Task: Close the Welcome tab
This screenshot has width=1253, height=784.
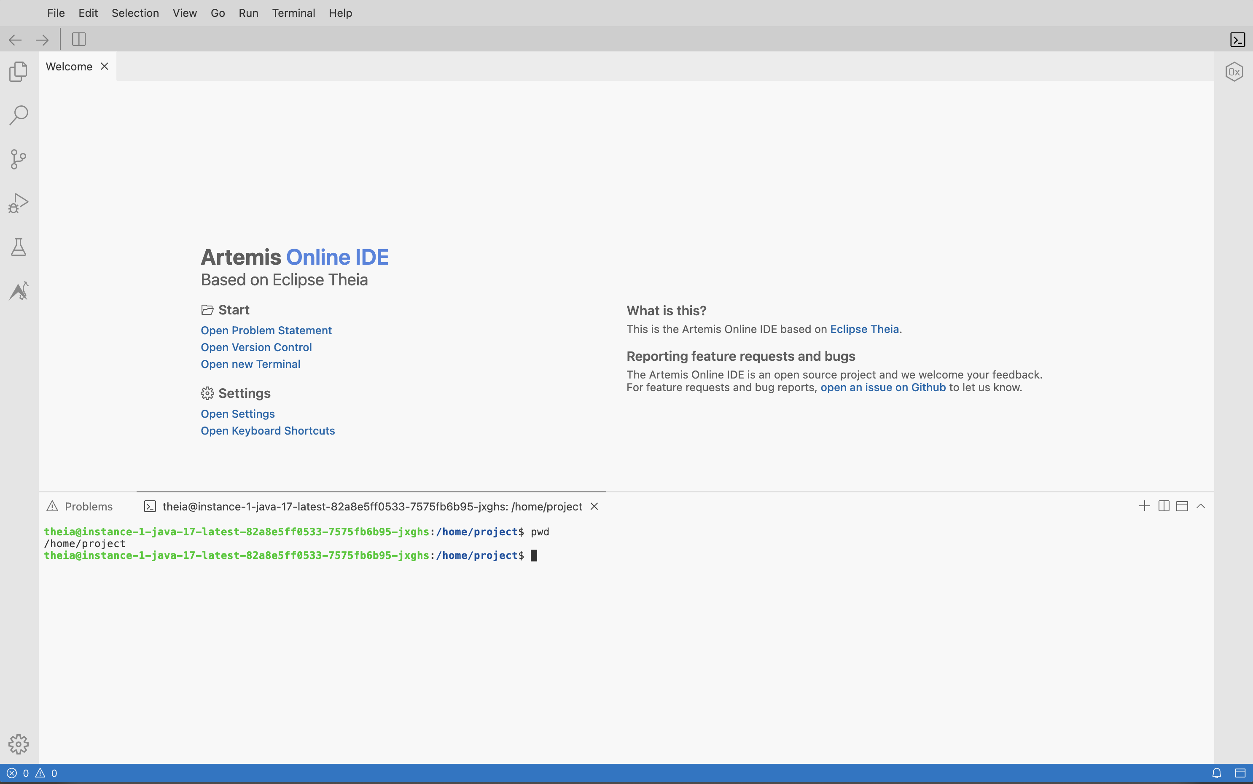Action: click(104, 66)
